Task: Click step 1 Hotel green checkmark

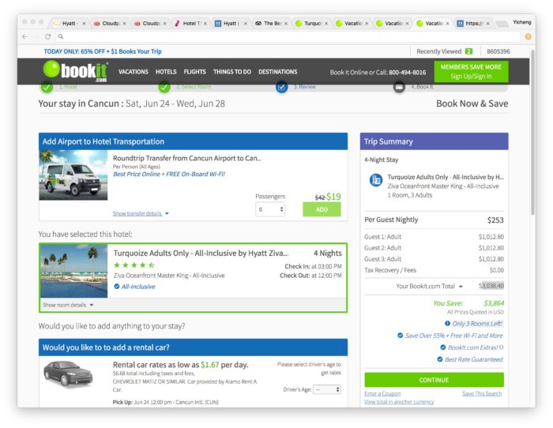Action: [x=47, y=87]
